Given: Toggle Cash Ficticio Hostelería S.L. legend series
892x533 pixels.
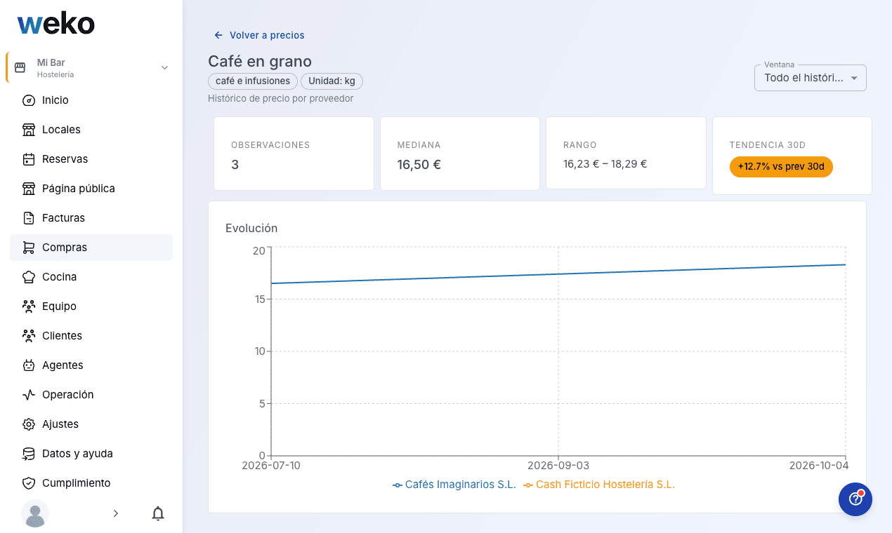Looking at the screenshot, I should point(599,485).
